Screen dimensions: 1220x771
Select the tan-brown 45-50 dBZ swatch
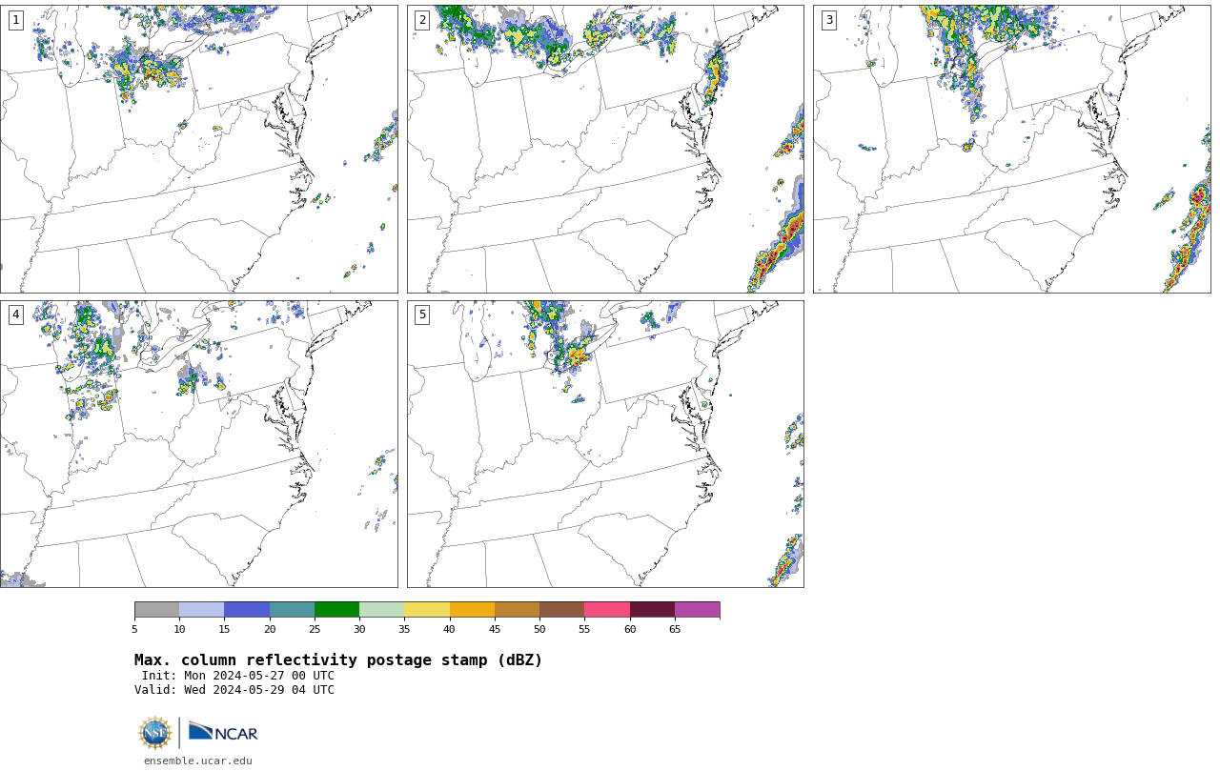coord(517,610)
